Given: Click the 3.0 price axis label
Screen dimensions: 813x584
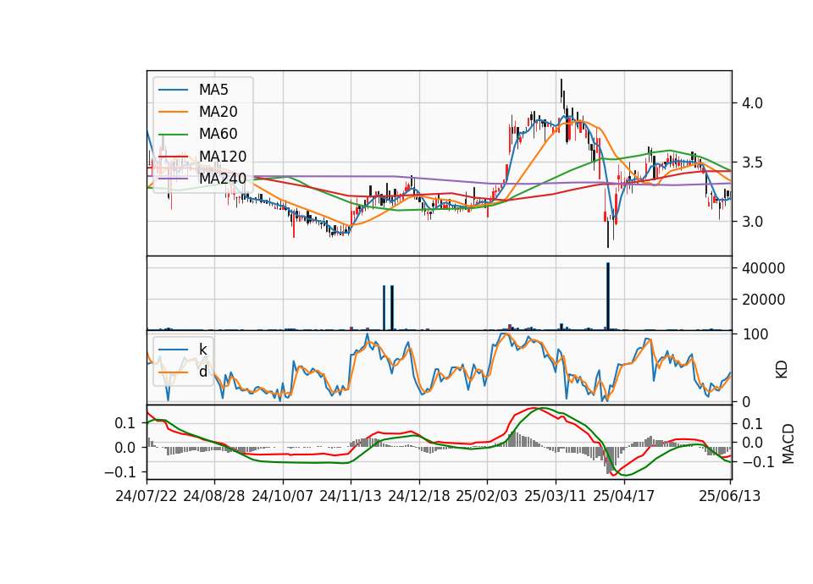Looking at the screenshot, I should click(752, 221).
